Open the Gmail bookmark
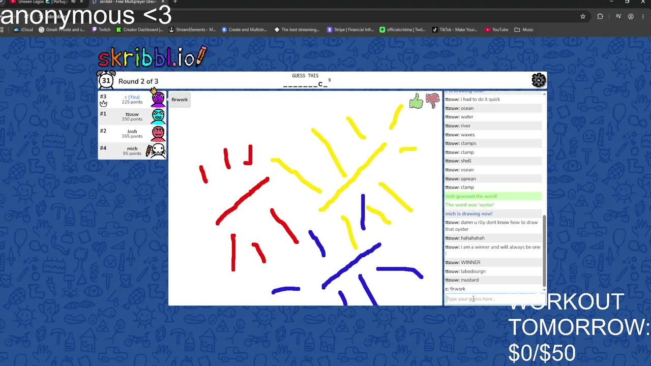651x366 pixels. click(x=62, y=29)
